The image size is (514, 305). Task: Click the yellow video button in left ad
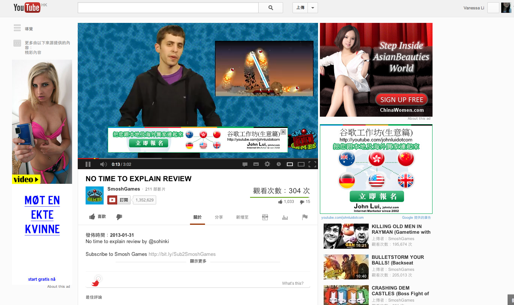(x=26, y=179)
